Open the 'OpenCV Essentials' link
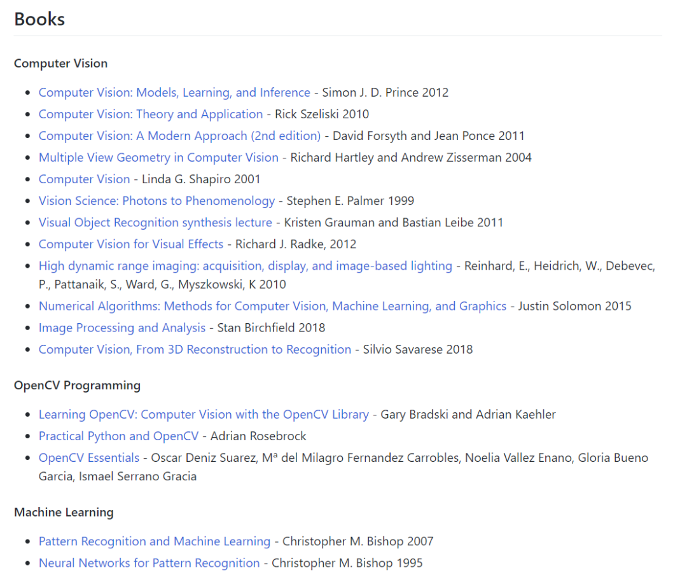The width and height of the screenshot is (687, 577). [x=89, y=458]
